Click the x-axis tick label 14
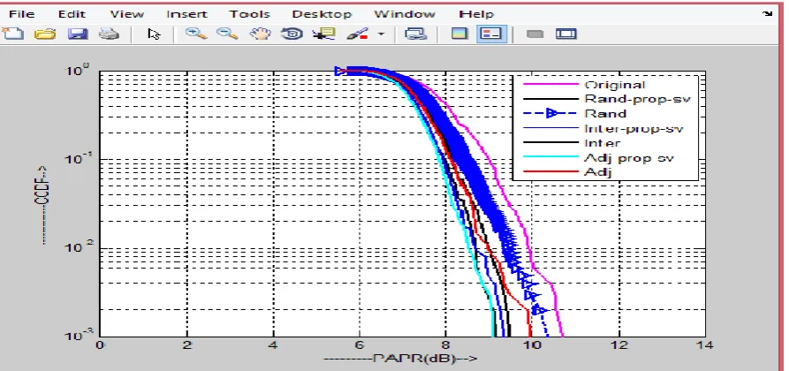Viewport: 789px width, 371px height. pos(705,345)
